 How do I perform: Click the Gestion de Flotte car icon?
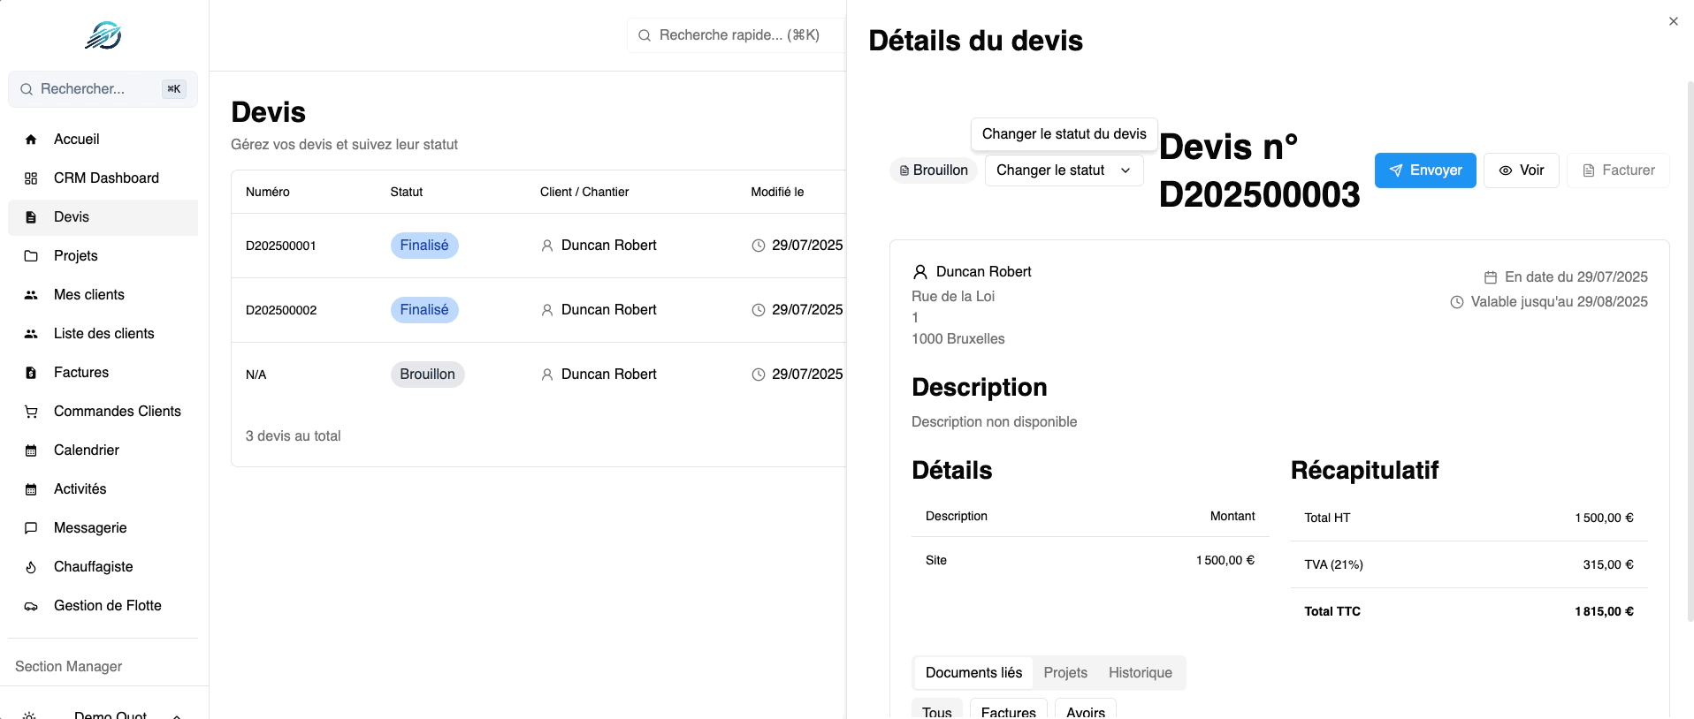coord(31,606)
